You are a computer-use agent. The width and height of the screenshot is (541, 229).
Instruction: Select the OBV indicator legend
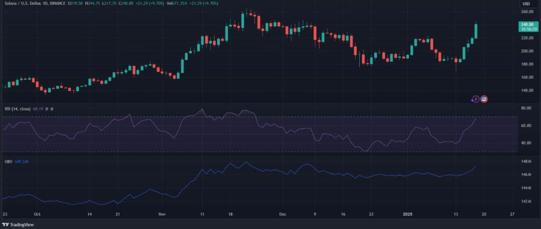pos(8,161)
